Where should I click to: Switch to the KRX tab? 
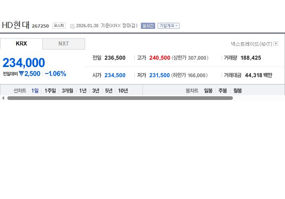(21, 44)
